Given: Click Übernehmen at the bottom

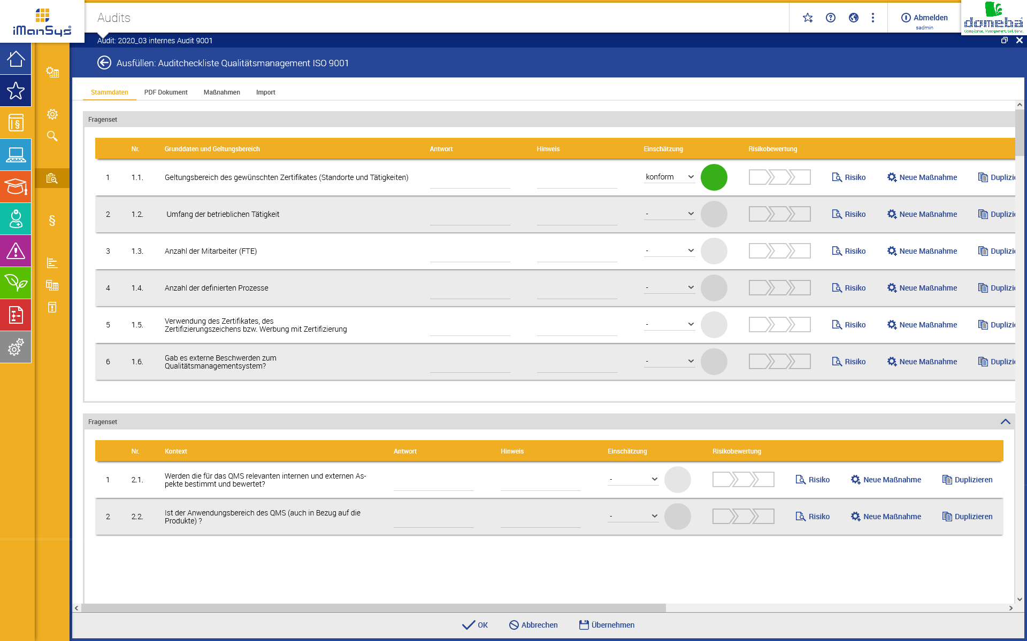Looking at the screenshot, I should tap(606, 624).
